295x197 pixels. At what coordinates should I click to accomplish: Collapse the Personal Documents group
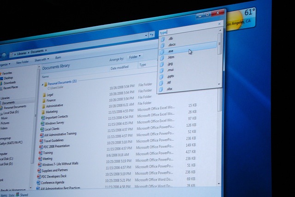(42, 84)
